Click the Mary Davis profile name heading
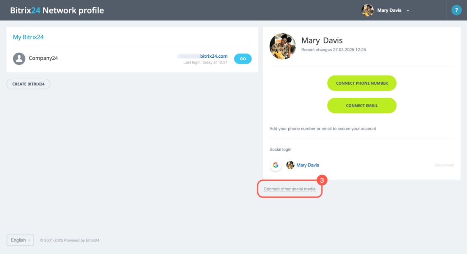Image resolution: width=467 pixels, height=254 pixels. pos(322,40)
